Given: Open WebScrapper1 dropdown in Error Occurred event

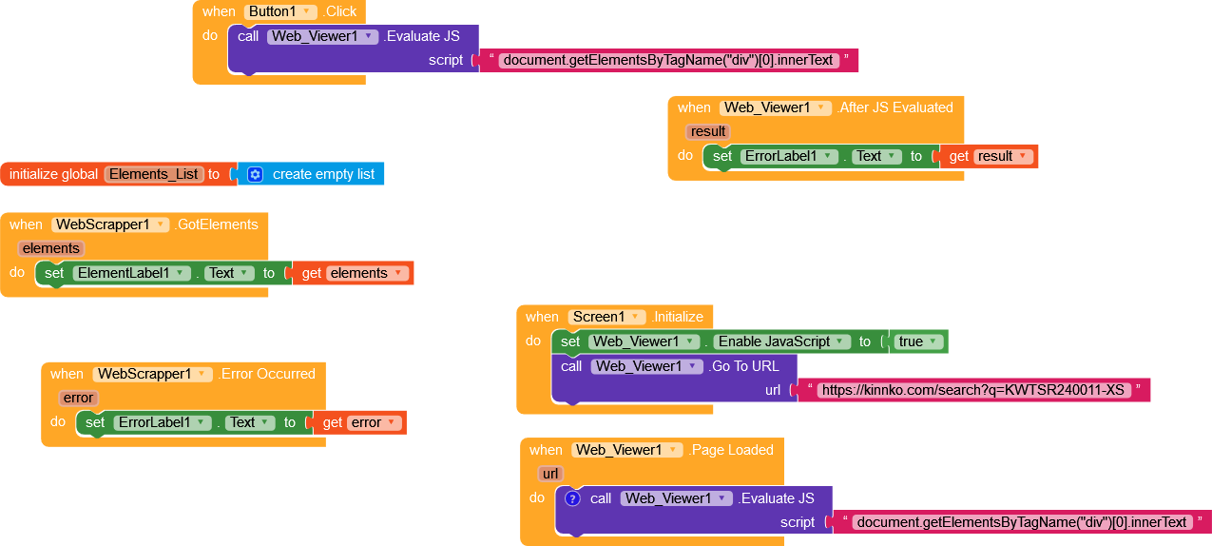Looking at the screenshot, I should point(152,374).
